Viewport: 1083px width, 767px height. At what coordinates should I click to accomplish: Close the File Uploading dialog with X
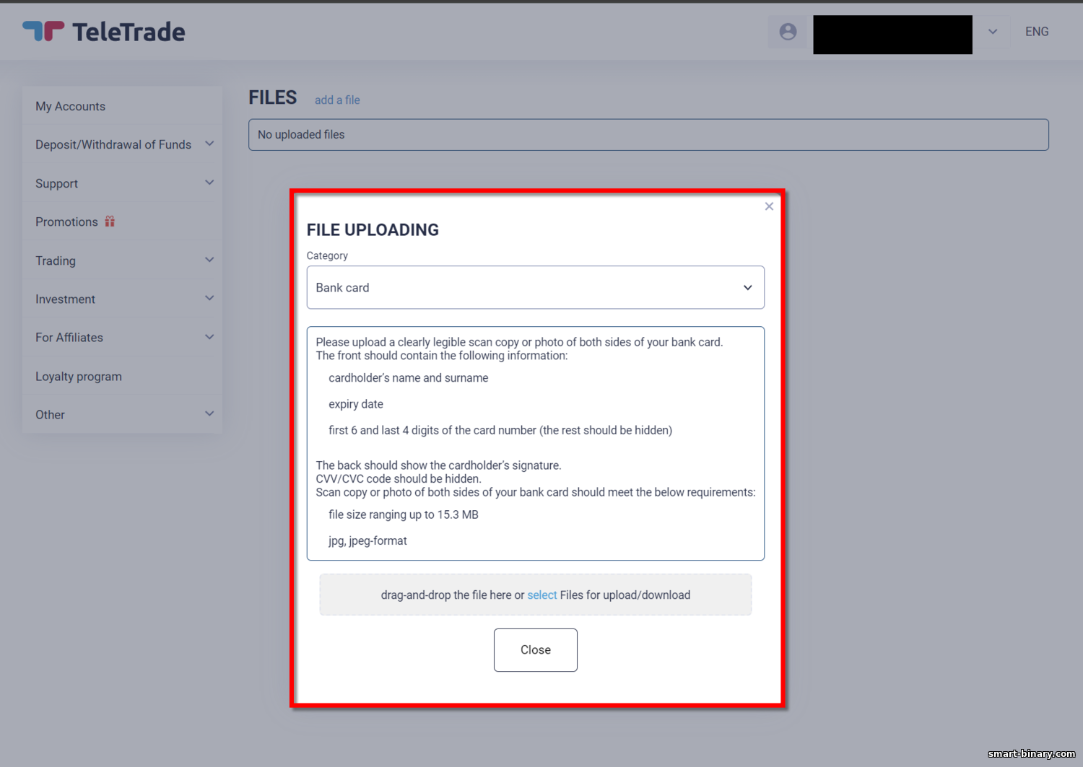pos(769,206)
